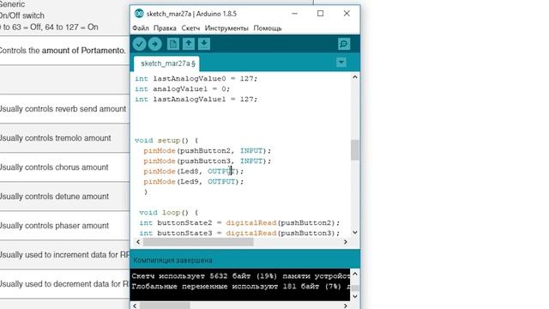Click the console scroll-up arrow
This screenshot has width=549, height=309.
click(x=354, y=274)
